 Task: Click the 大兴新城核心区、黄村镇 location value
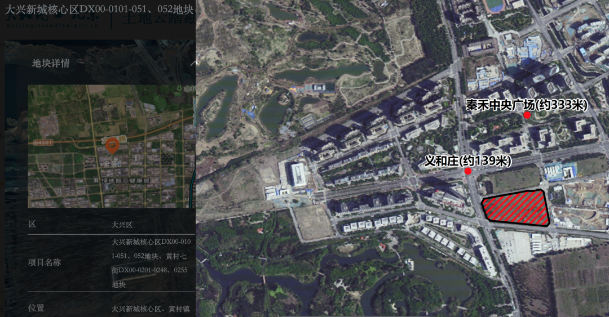pos(151,309)
